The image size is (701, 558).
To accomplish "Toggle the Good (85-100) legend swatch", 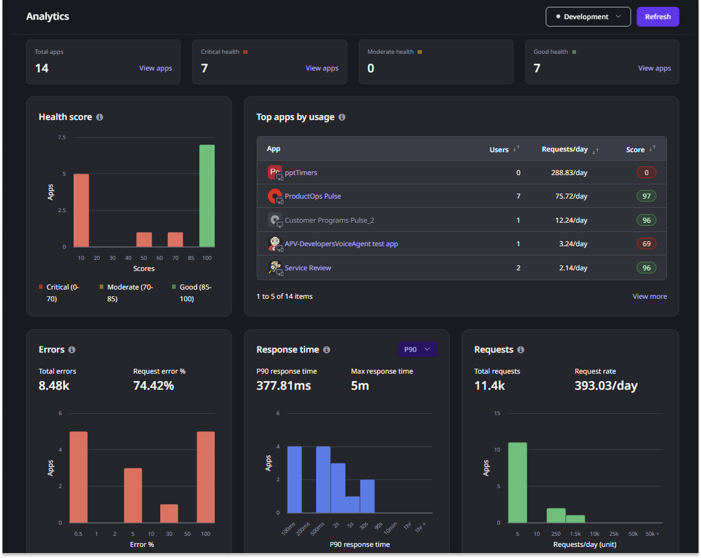I will tap(174, 287).
